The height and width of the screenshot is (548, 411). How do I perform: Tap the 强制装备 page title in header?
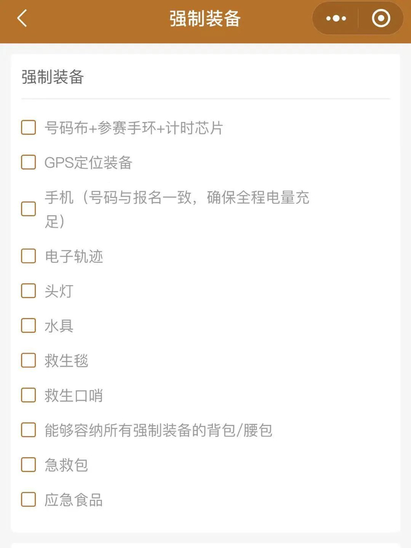(205, 19)
